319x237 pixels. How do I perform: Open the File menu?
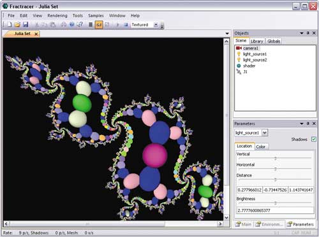click(11, 15)
